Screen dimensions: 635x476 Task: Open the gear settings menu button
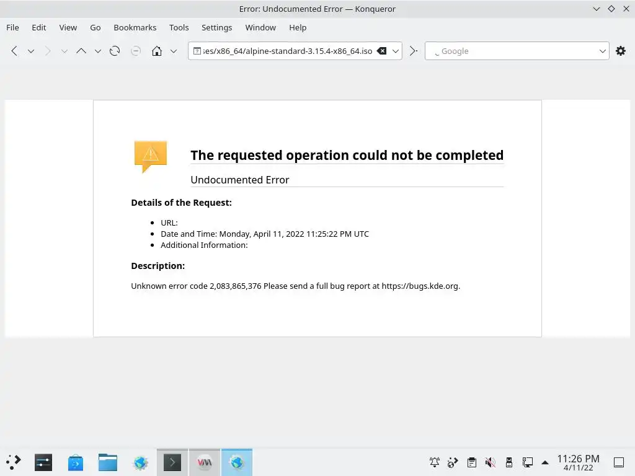[x=620, y=51]
